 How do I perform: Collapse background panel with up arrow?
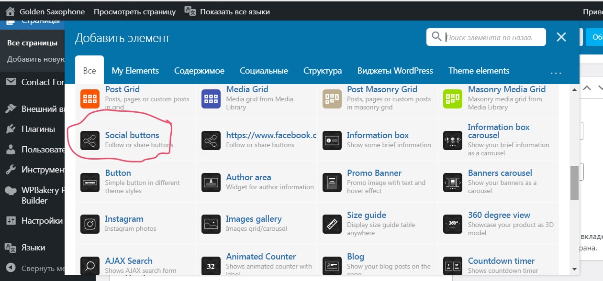pyautogui.click(x=587, y=88)
